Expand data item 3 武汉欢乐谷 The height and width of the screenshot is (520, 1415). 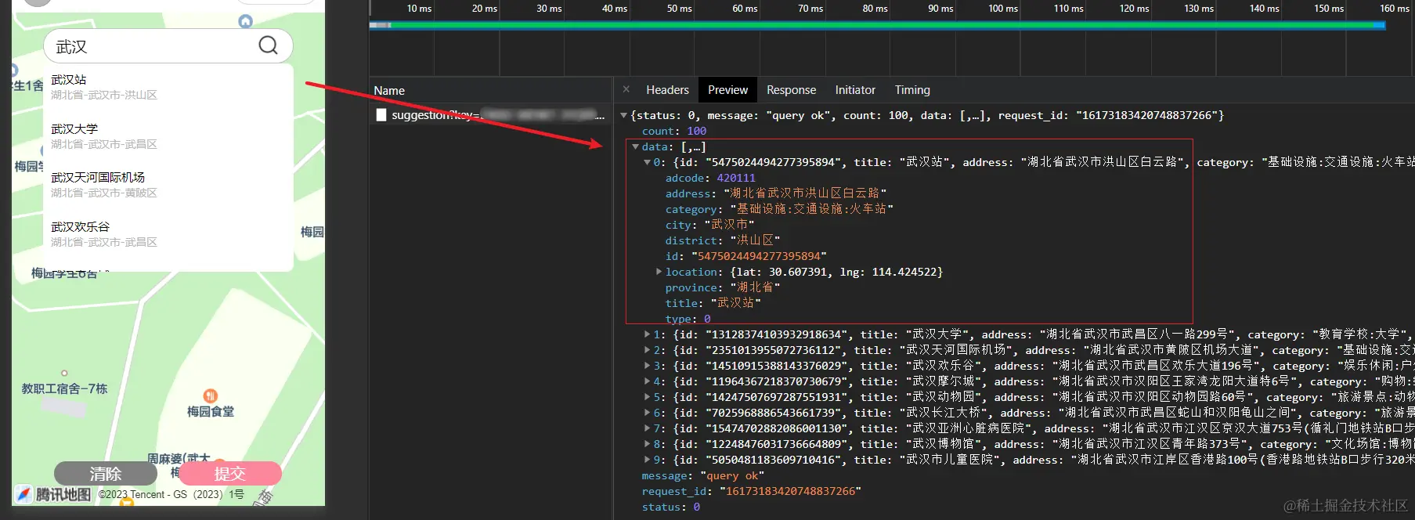click(647, 366)
